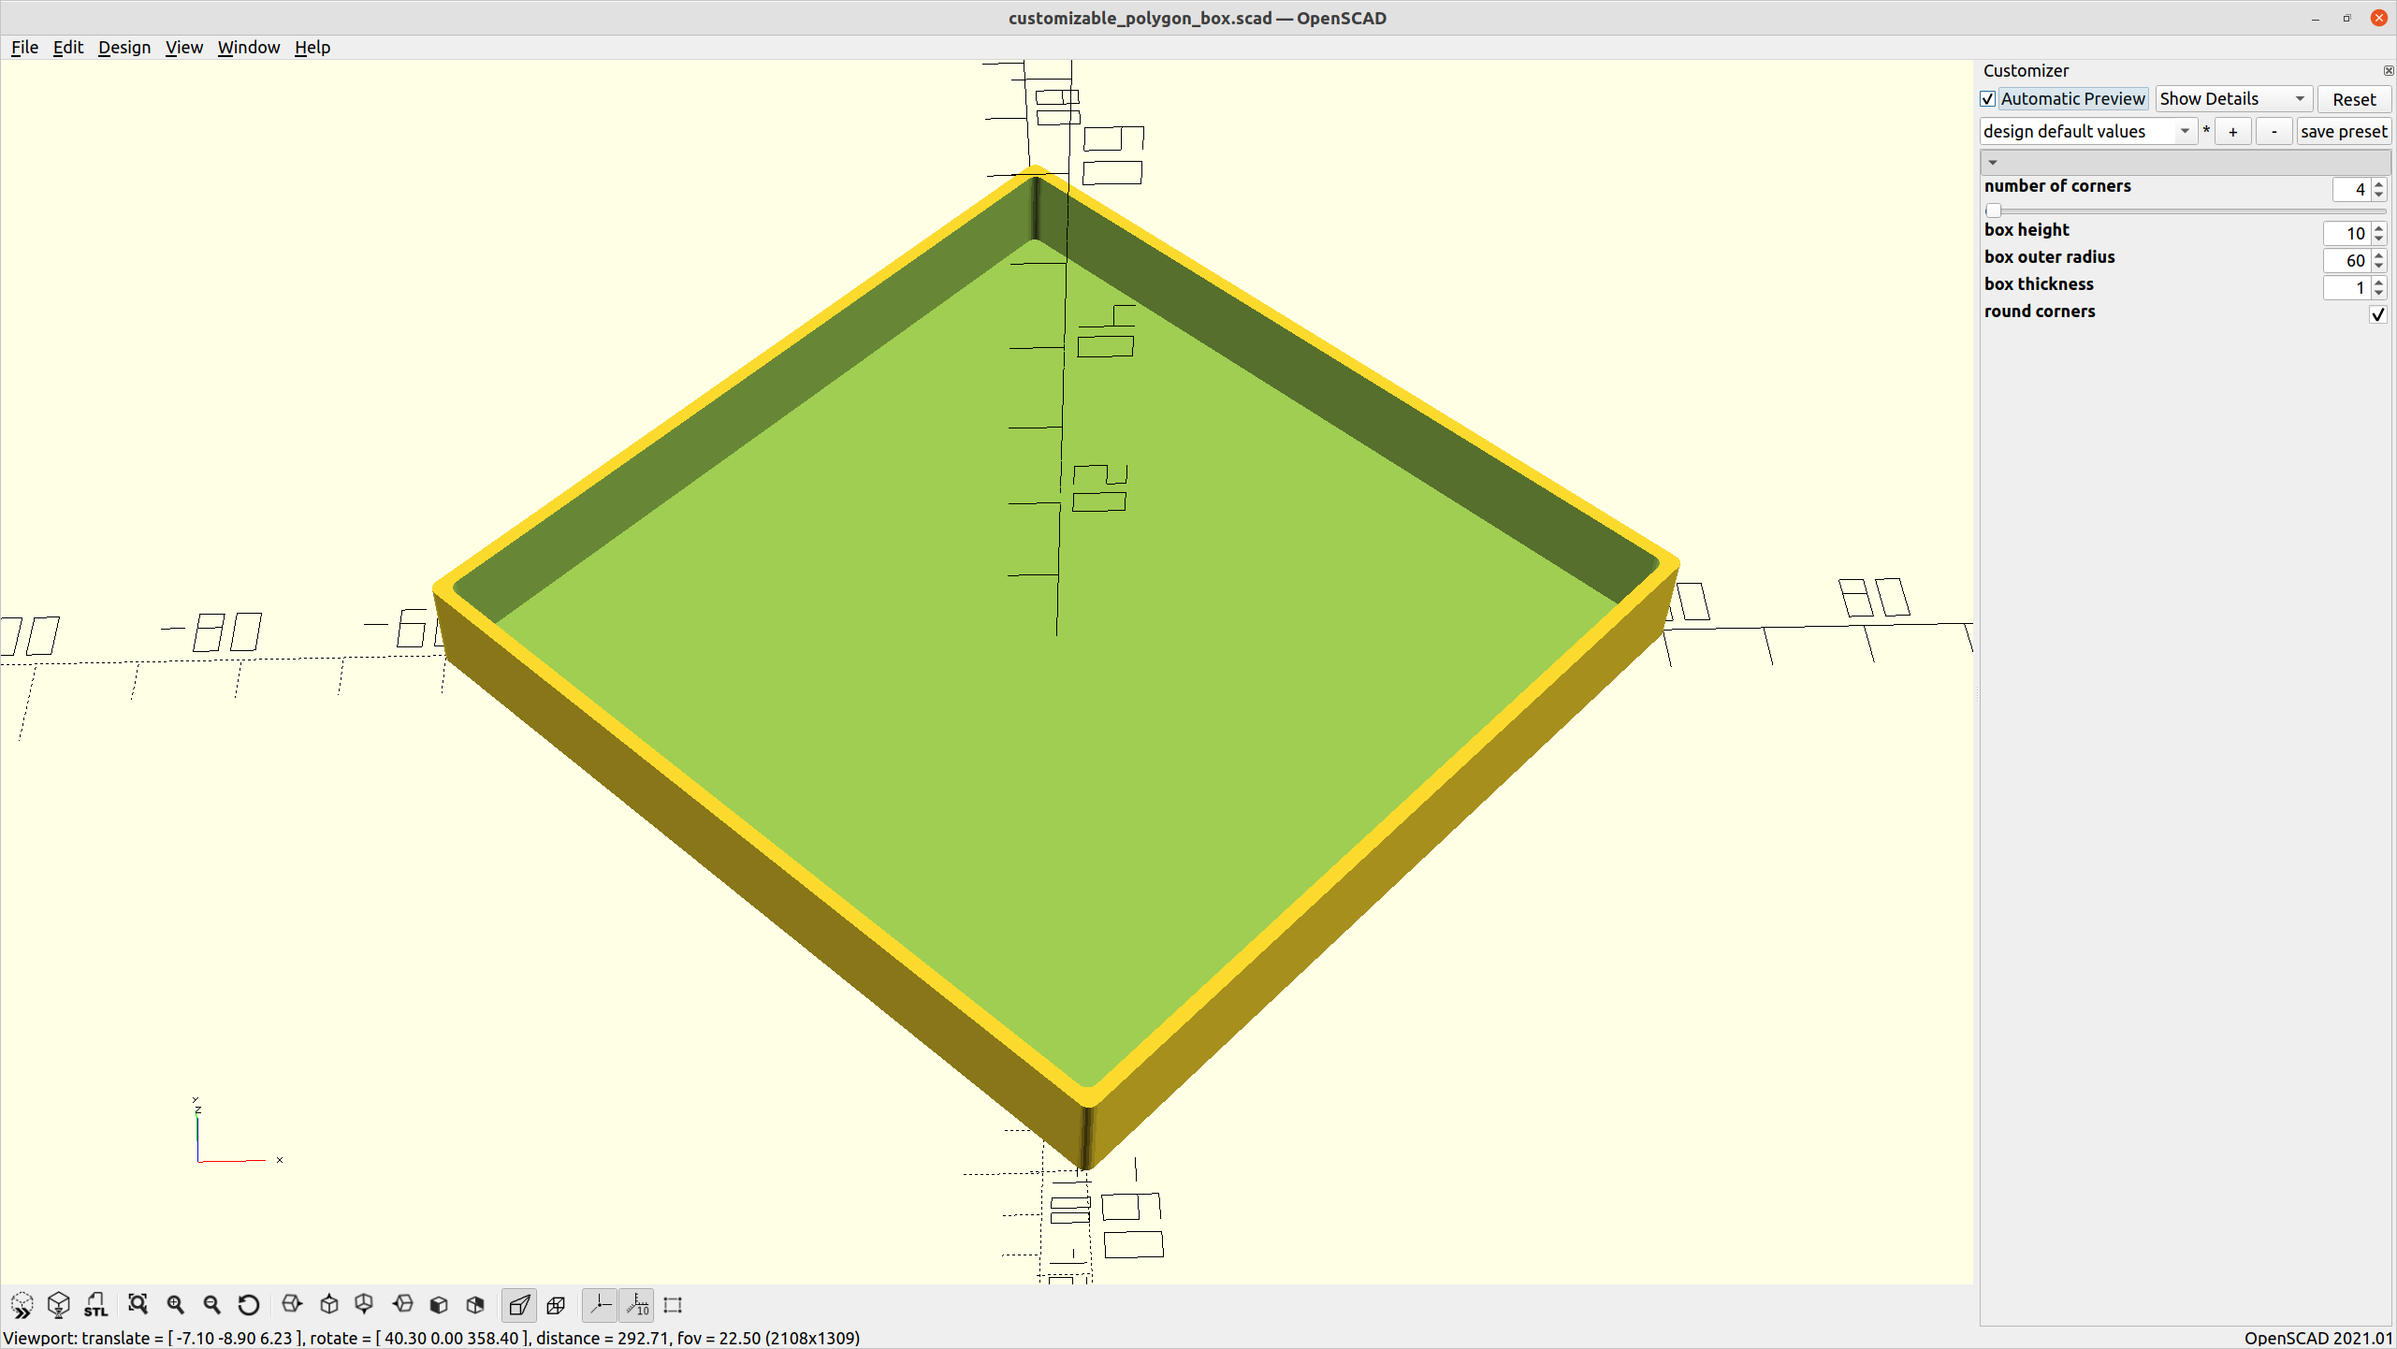Increase box height using its stepper arrow
The width and height of the screenshot is (2397, 1349).
tap(2377, 228)
